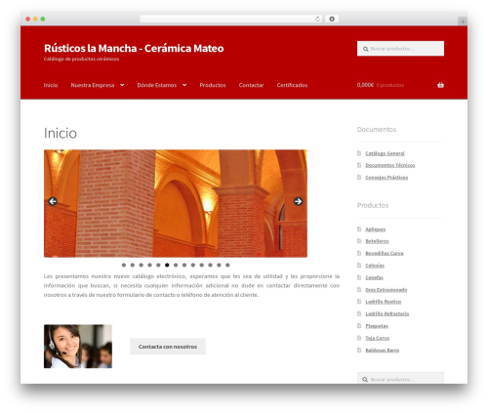Select the last slider pagination dot
This screenshot has width=488, height=413.
pos(227,265)
